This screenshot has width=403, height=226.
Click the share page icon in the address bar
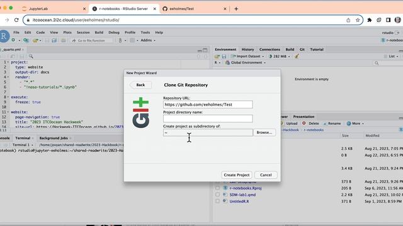click(348, 20)
